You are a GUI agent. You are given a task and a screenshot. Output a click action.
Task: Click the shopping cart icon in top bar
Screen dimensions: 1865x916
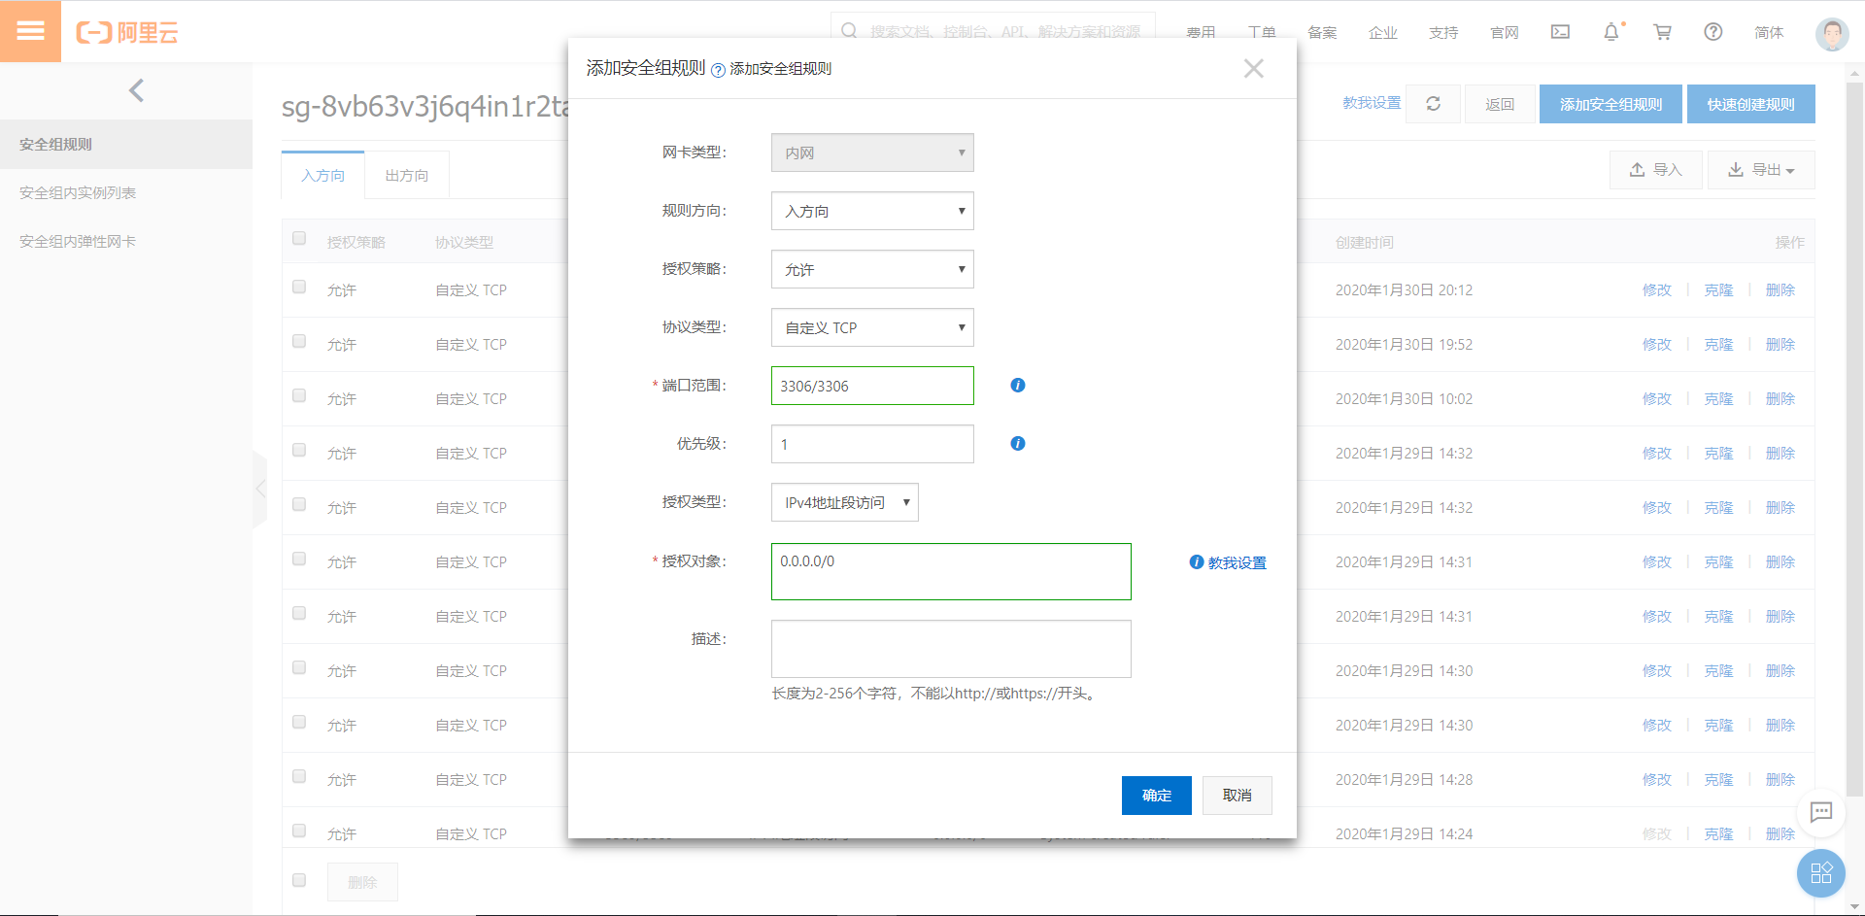(1662, 31)
